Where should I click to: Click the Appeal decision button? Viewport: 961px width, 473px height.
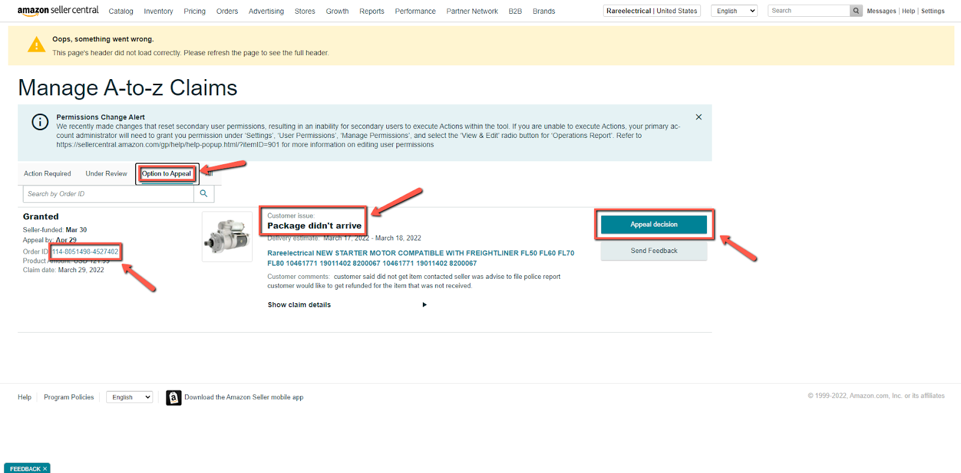tap(654, 224)
